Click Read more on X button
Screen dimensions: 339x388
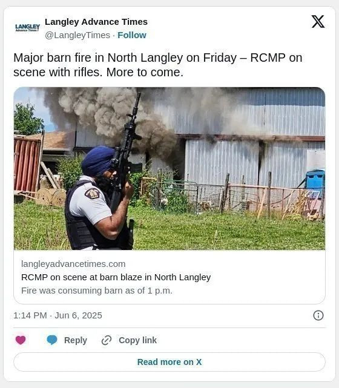pyautogui.click(x=169, y=362)
